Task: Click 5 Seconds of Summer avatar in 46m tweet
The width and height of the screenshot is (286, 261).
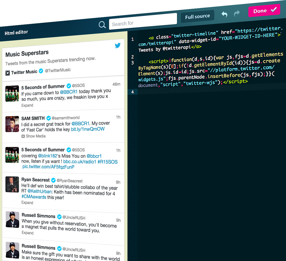Action: click(12, 94)
